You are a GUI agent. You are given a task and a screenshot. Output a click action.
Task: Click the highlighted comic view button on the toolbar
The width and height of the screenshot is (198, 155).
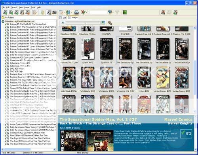pos(49,12)
